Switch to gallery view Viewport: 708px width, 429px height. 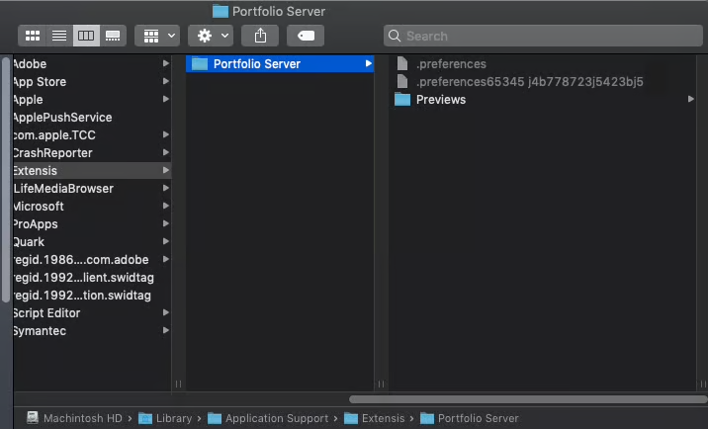[x=113, y=36]
